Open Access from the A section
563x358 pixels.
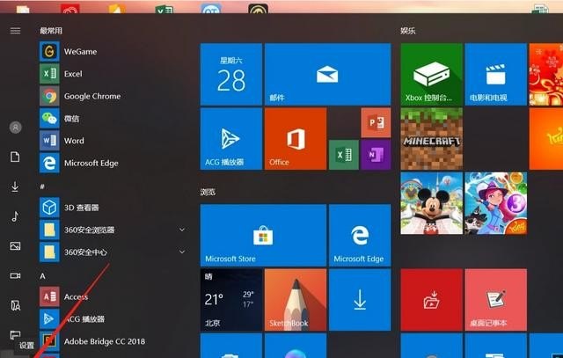(113, 296)
